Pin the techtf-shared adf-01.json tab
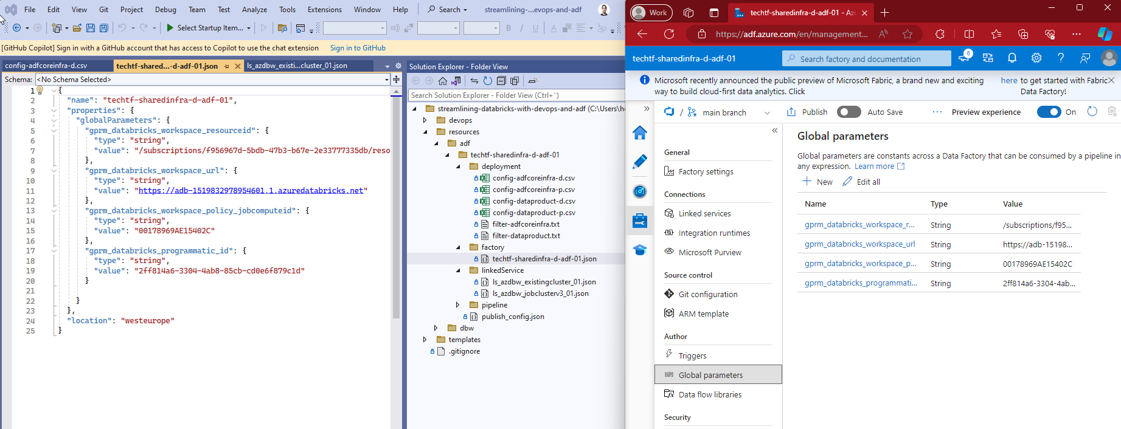 (227, 66)
